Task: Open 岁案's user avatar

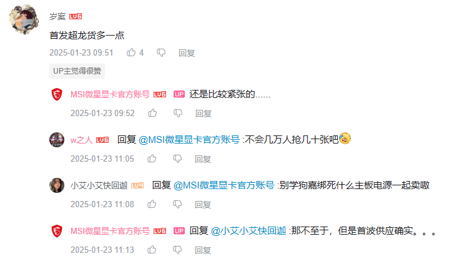Action: (x=24, y=19)
